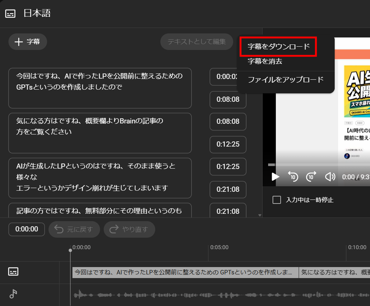
Task: Click third caption's start time 0:12:25
Action: point(228,167)
